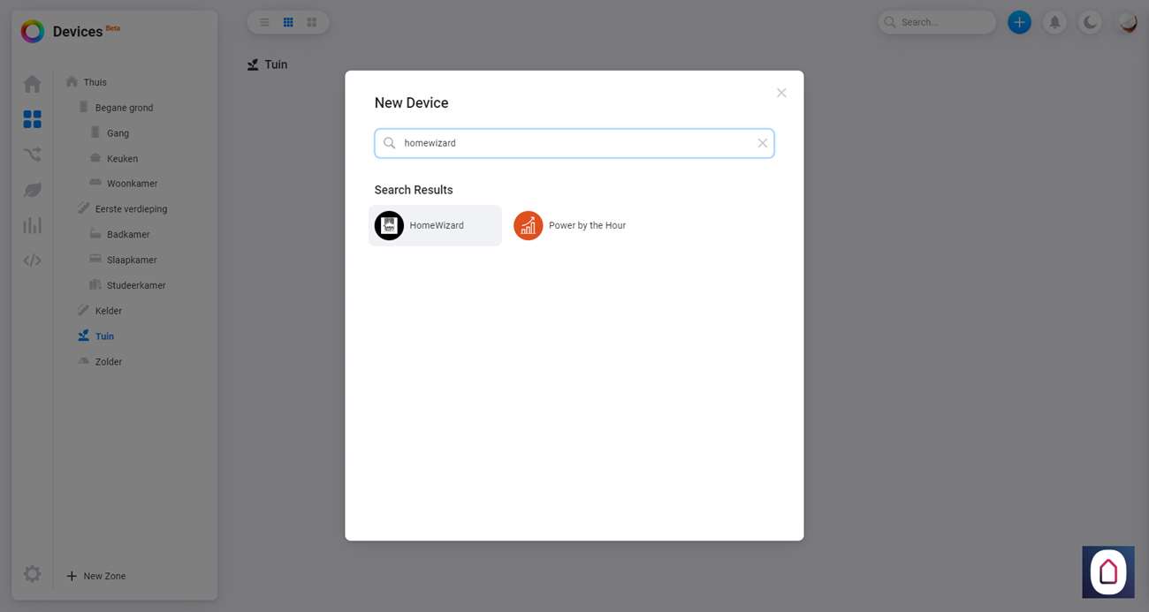Viewport: 1149px width, 612px height.
Task: Click the New Device search field
Action: pos(574,143)
